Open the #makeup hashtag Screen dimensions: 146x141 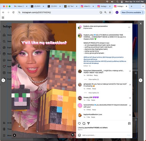point(95,63)
